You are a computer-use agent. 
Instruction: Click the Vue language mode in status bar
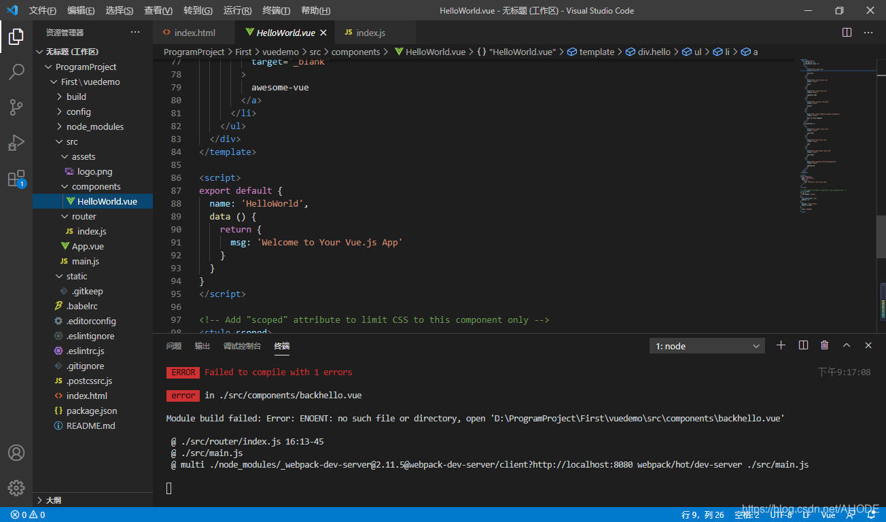828,515
